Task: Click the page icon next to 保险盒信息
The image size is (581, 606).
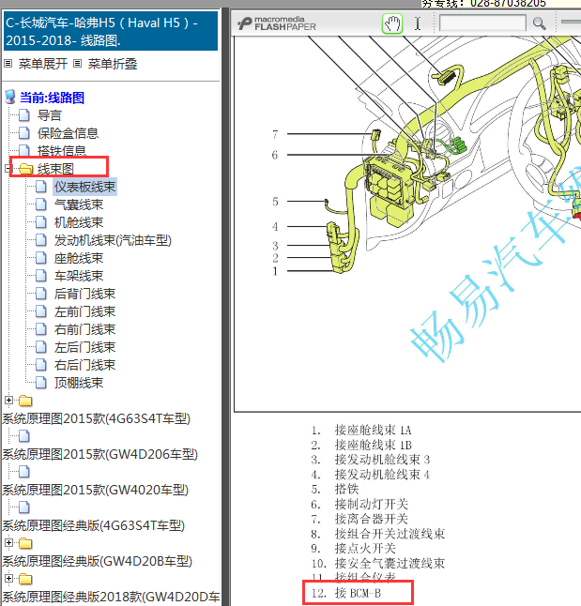Action: click(x=24, y=133)
